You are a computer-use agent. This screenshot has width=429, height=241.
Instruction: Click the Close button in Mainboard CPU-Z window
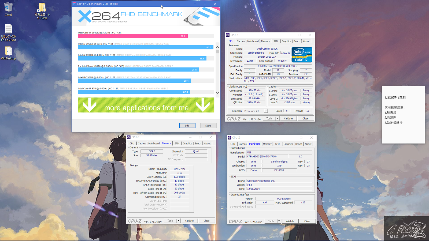pyautogui.click(x=307, y=221)
